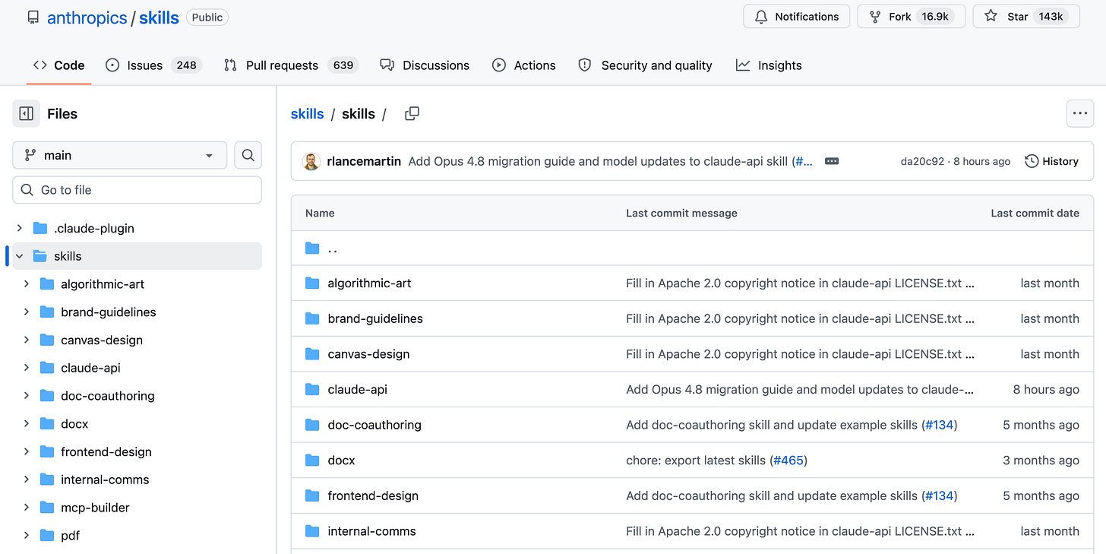The width and height of the screenshot is (1106, 554).
Task: Expand the frontend-design tree chevron
Action: click(x=27, y=451)
